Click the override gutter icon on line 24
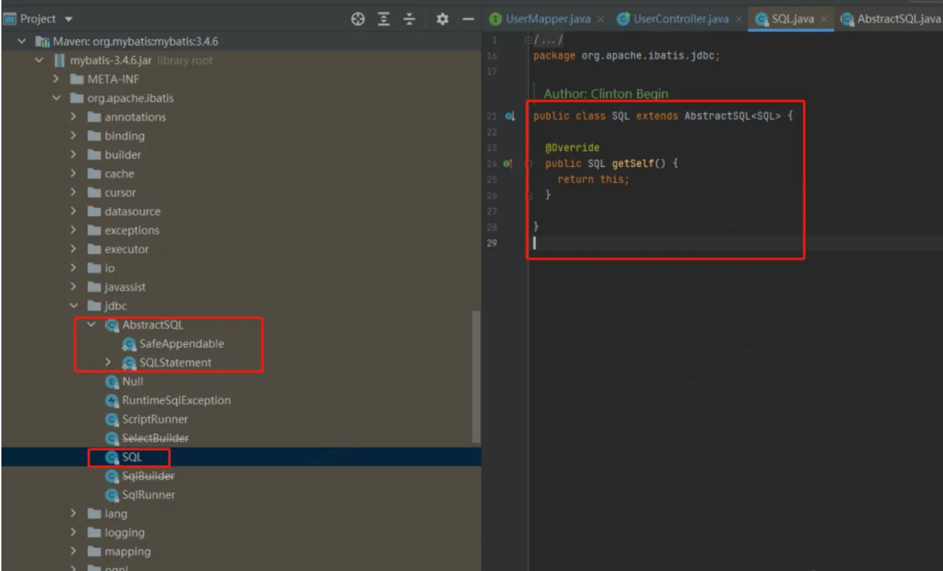The image size is (943, 571). (x=508, y=164)
